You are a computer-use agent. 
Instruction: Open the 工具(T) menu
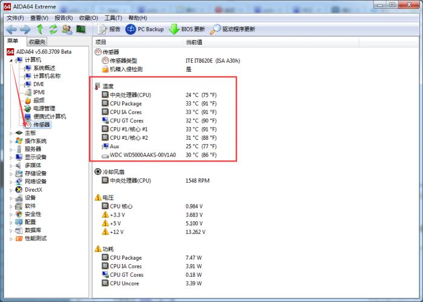[x=114, y=18]
